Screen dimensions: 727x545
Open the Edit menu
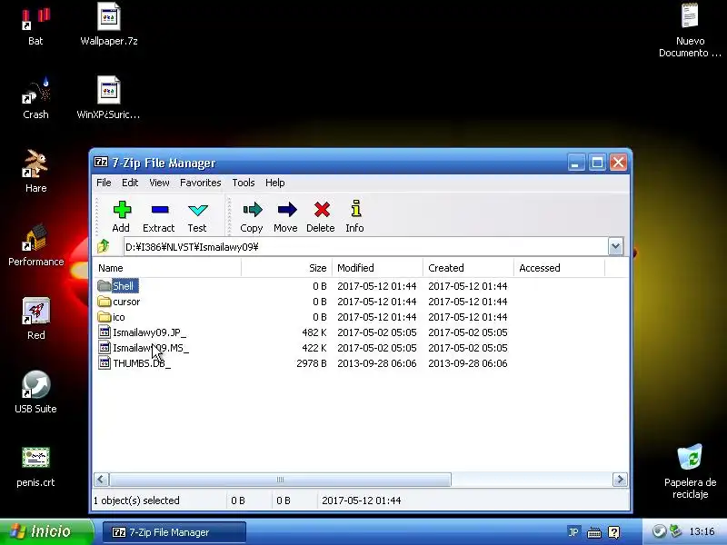[x=130, y=183]
